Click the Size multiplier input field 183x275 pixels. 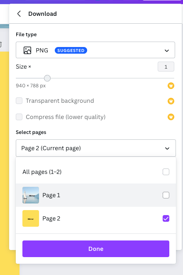pyautogui.click(x=166, y=67)
